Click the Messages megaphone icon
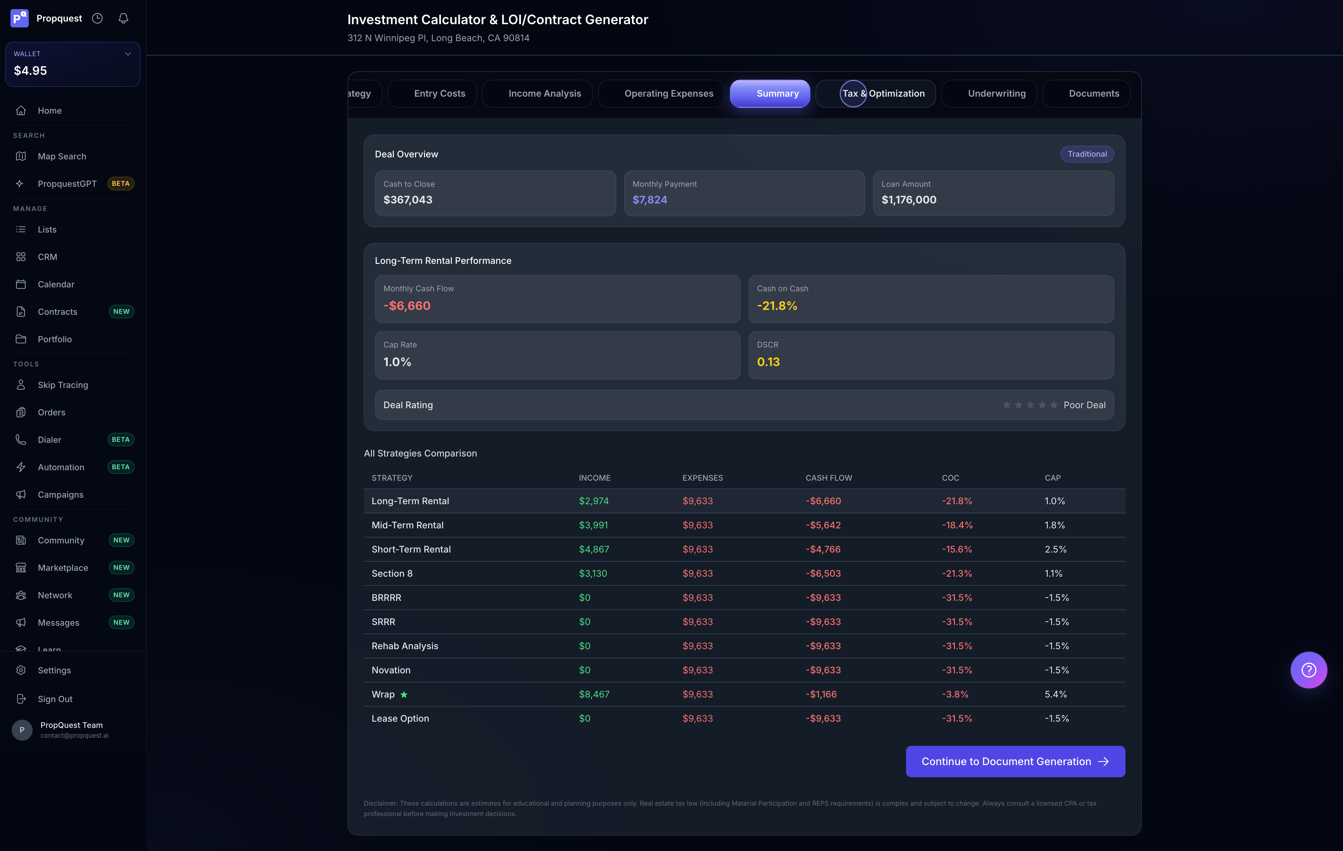Viewport: 1343px width, 851px height. [21, 622]
